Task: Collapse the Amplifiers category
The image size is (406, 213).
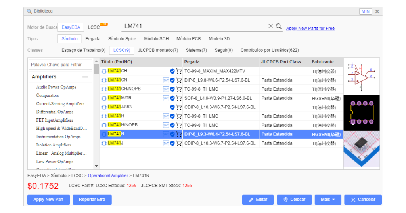Action: click(x=86, y=77)
